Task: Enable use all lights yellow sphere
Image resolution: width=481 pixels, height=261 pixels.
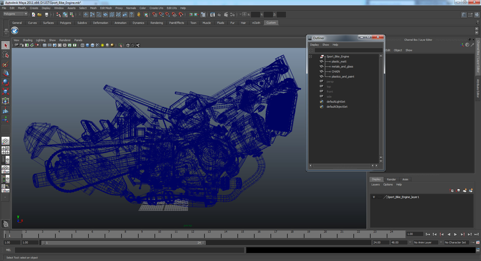Action: 102,45
